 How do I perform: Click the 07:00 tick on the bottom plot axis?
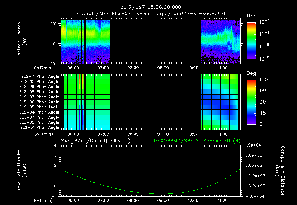103,200
